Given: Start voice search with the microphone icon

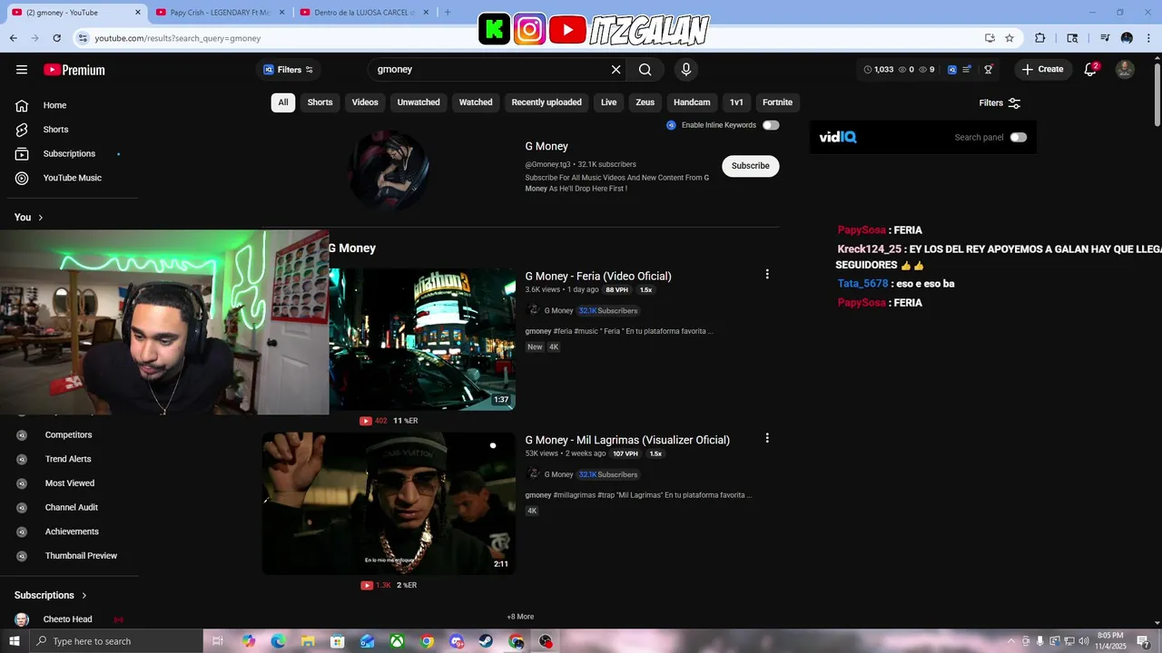Looking at the screenshot, I should click(x=686, y=70).
